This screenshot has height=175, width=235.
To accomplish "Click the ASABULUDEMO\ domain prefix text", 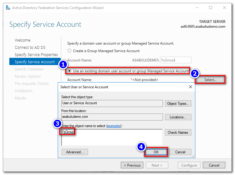I will [145, 60].
